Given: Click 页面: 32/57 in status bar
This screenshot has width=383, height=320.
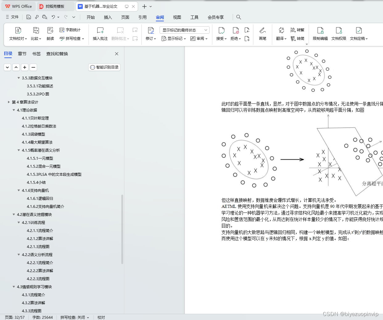Looking at the screenshot, I should (x=15, y=318).
